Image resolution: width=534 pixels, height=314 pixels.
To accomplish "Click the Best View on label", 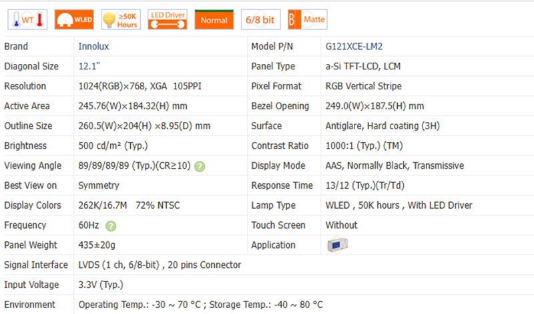I will [31, 185].
